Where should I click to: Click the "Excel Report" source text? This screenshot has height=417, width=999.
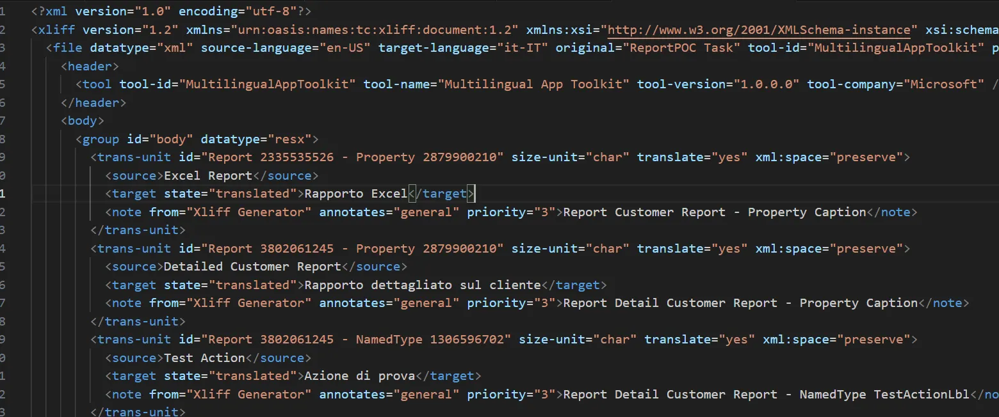(208, 176)
